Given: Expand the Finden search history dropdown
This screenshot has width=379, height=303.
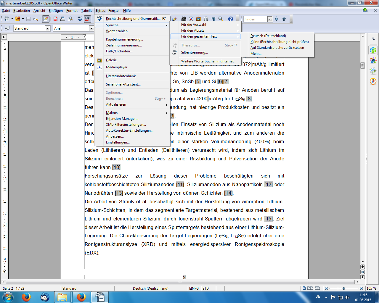Looking at the screenshot, I should coord(270,19).
